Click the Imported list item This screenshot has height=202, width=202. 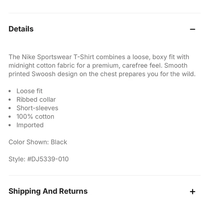[30, 125]
